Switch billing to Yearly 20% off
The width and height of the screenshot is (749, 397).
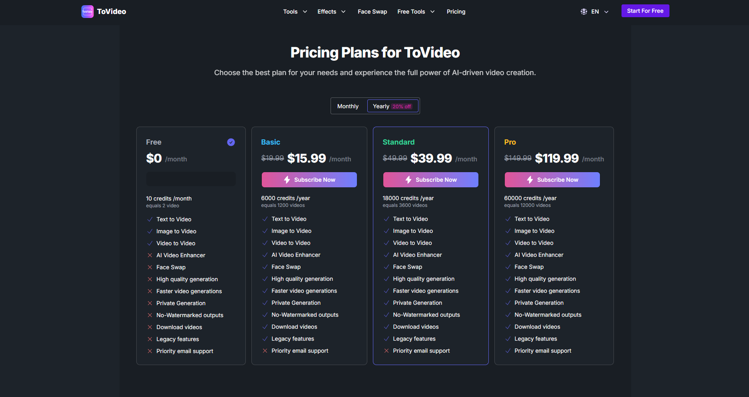coord(392,106)
